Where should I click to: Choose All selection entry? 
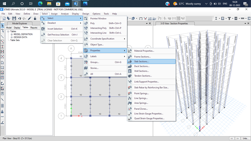coord(105,74)
